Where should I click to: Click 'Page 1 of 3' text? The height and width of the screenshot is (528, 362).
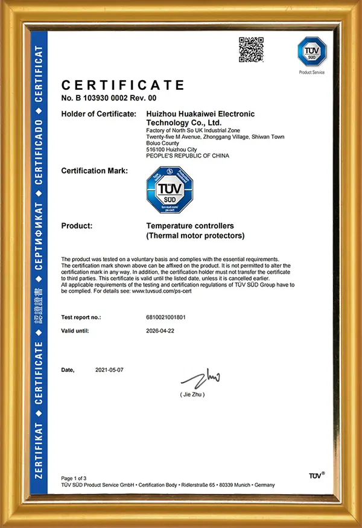click(74, 479)
